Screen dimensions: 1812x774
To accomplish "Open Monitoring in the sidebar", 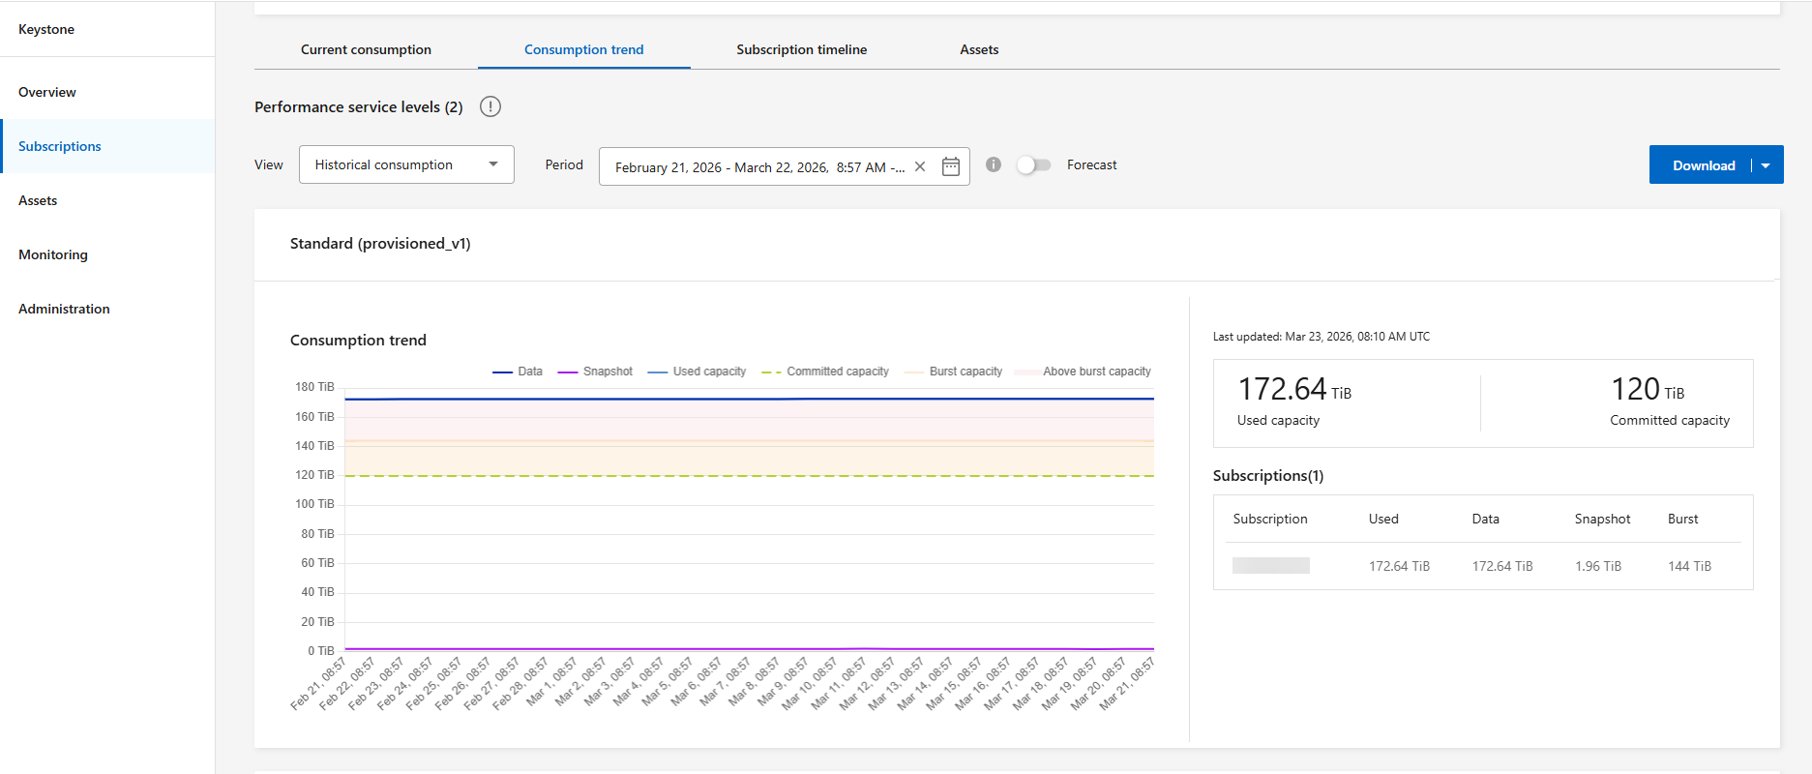I will [x=53, y=254].
